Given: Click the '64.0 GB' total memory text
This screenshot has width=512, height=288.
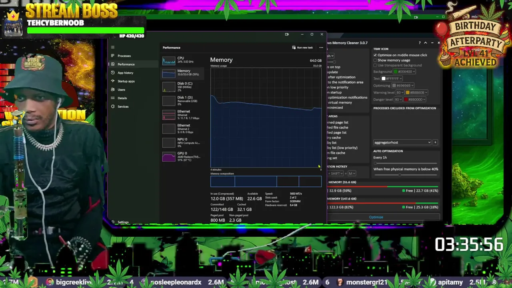Looking at the screenshot, I should [x=316, y=61].
